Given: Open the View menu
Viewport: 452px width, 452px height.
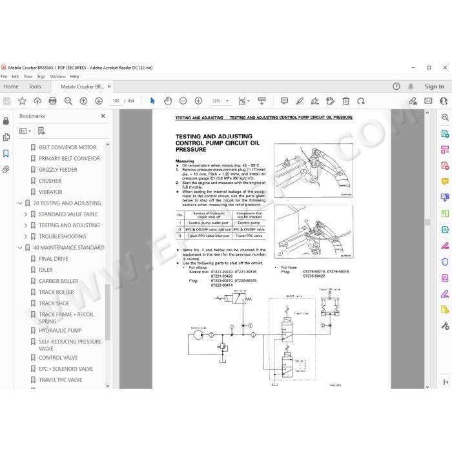Looking at the screenshot, I should [28, 77].
